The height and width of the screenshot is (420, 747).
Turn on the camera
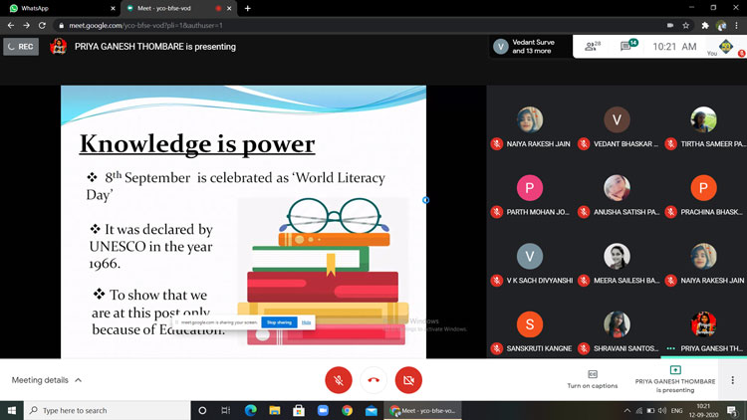[408, 379]
